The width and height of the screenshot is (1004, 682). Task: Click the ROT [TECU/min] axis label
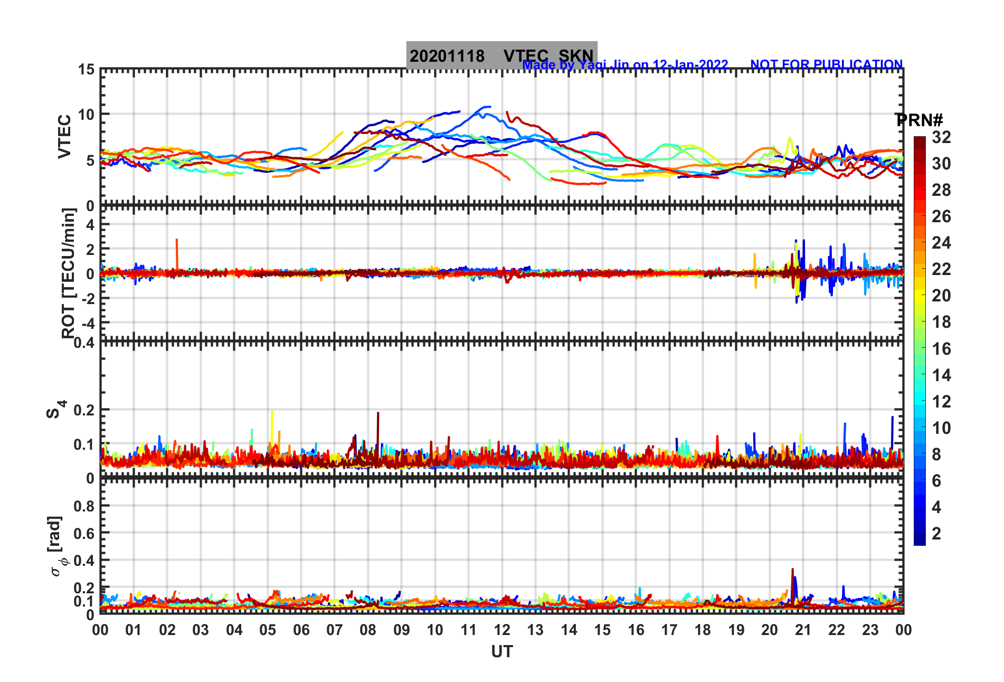(x=69, y=273)
